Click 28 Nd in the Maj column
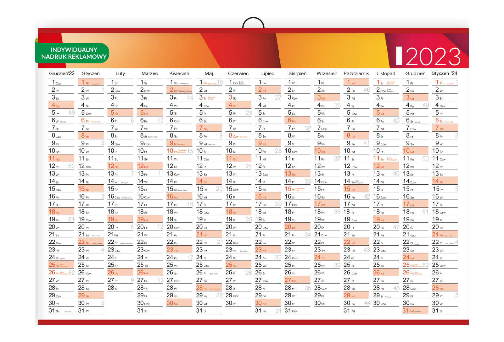 [x=209, y=288]
